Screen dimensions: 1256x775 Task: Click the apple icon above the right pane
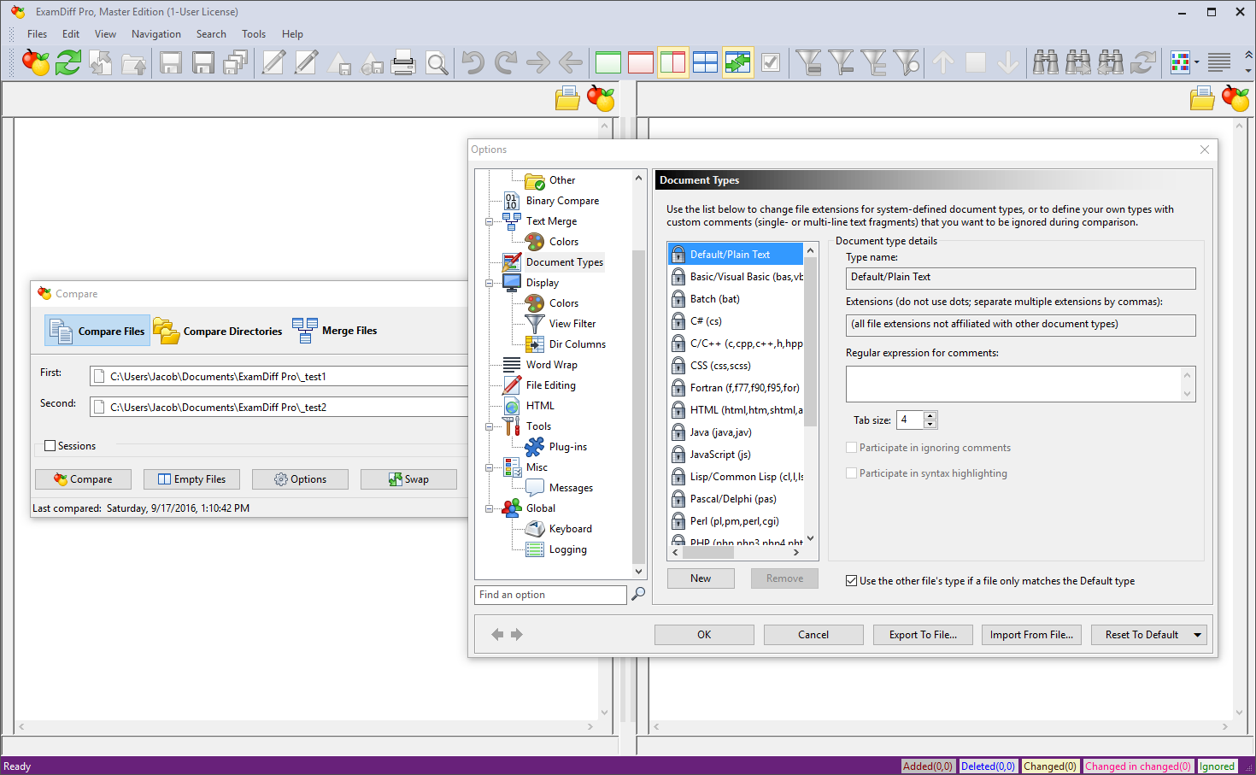click(1235, 99)
